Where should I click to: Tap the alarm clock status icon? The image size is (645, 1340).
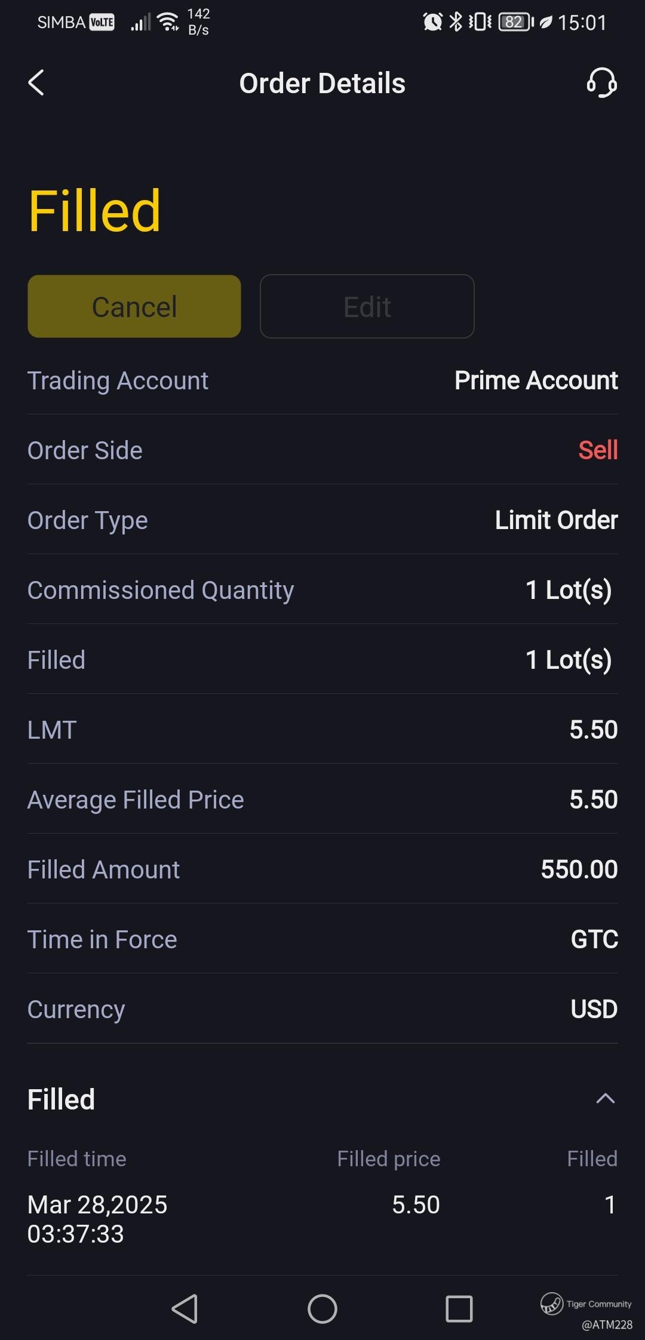click(432, 22)
